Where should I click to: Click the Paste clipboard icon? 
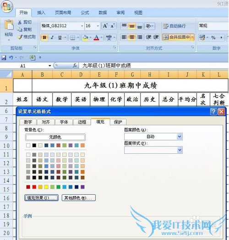9,25
